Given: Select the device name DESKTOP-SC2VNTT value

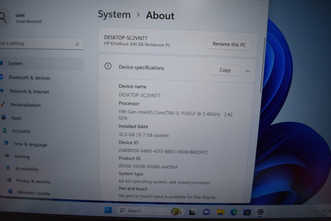Looking at the screenshot, I should 140,95.
